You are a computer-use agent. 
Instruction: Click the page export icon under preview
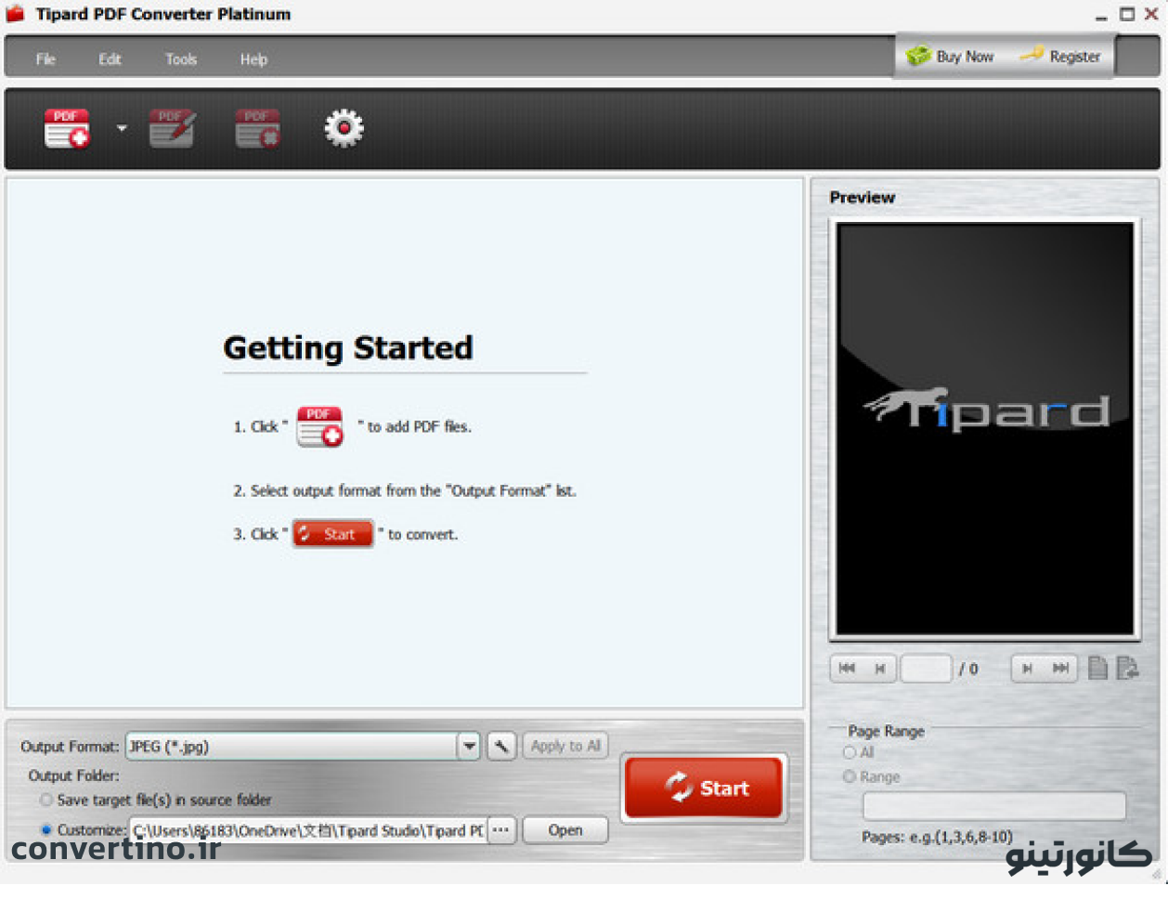[x=1127, y=668]
